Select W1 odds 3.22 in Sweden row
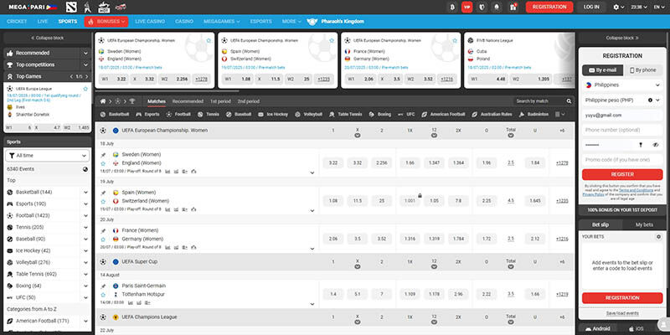Screen dimensions: 670x335 [333, 162]
